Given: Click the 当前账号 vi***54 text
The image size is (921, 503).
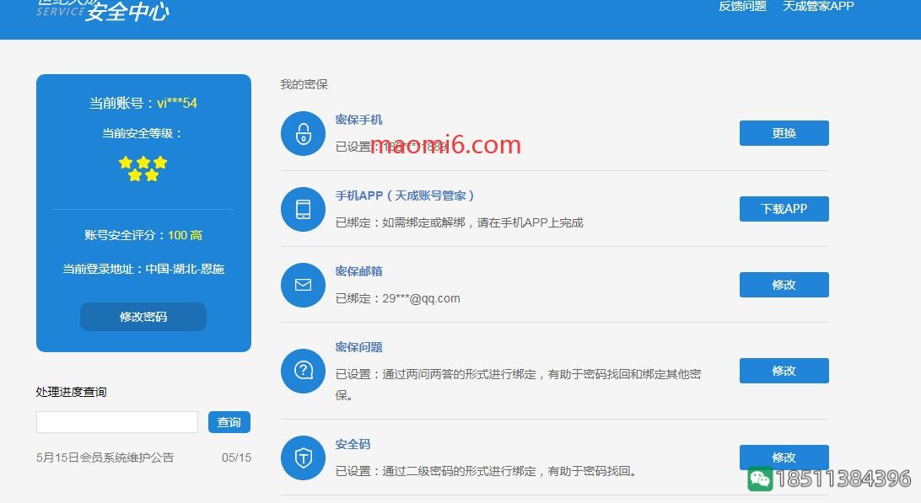Looking at the screenshot, I should coord(143,104).
